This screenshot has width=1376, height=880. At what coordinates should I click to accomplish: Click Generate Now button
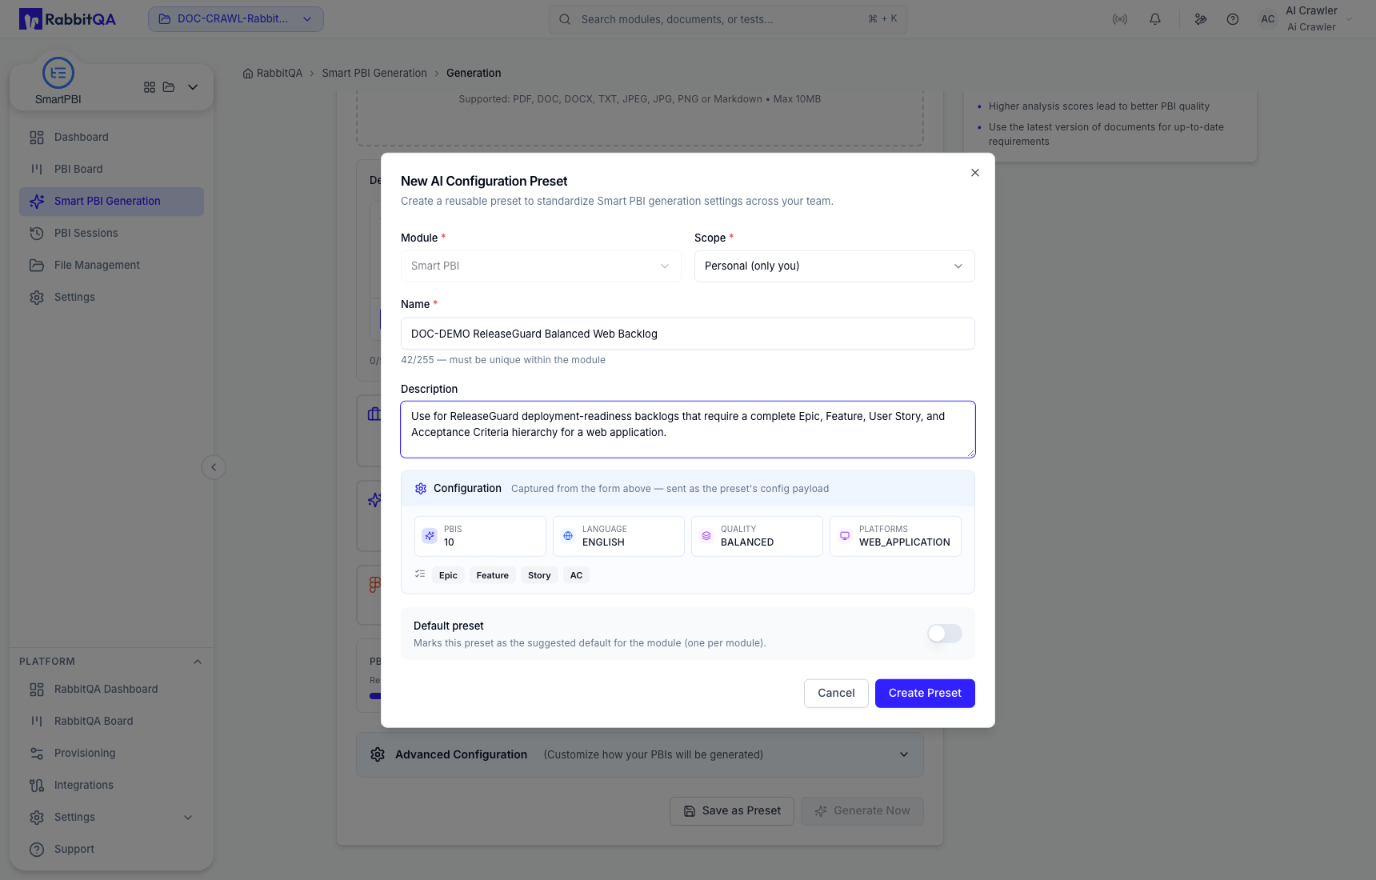pyautogui.click(x=862, y=811)
